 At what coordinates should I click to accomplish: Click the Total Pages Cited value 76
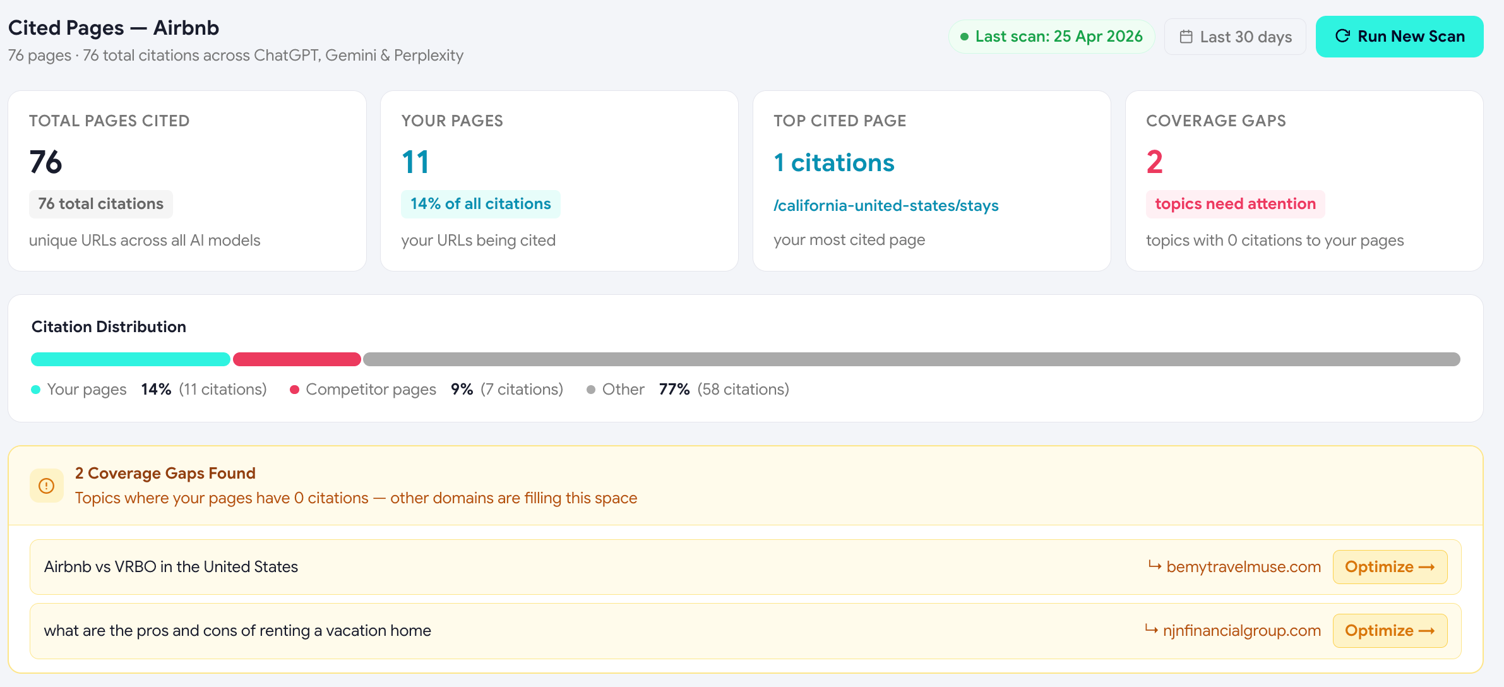click(46, 162)
